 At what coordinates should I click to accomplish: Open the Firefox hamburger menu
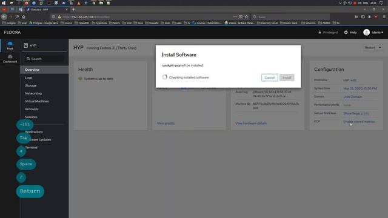[x=384, y=17]
